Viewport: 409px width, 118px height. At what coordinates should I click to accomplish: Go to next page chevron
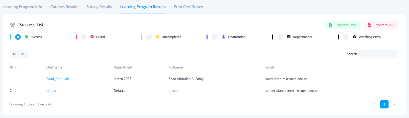(394, 104)
